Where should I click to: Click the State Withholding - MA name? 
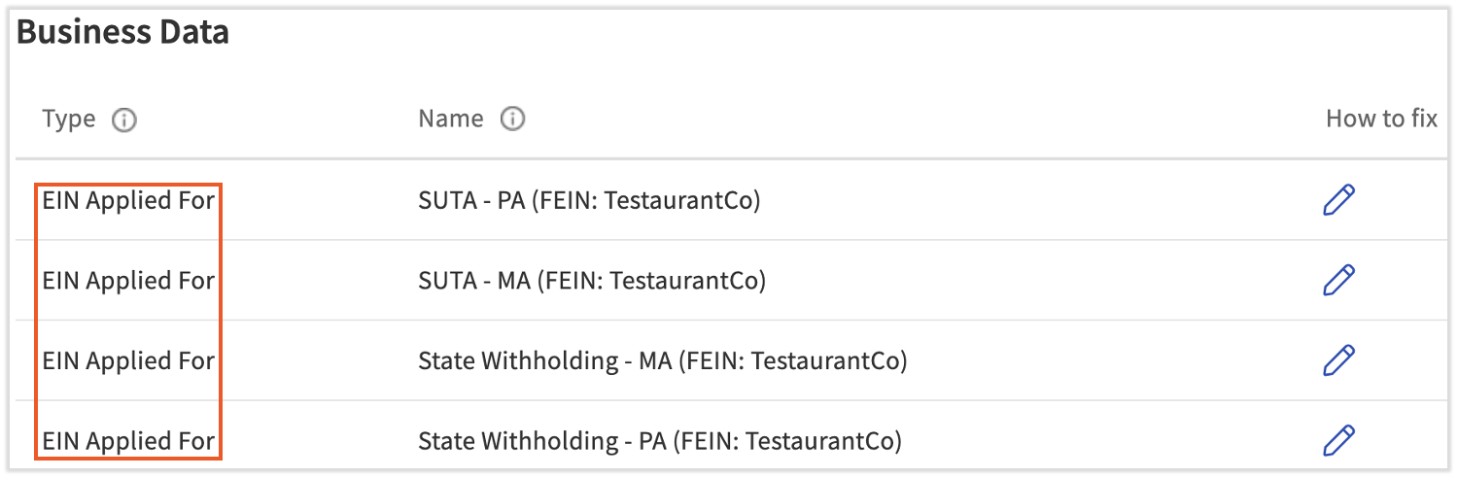click(662, 361)
